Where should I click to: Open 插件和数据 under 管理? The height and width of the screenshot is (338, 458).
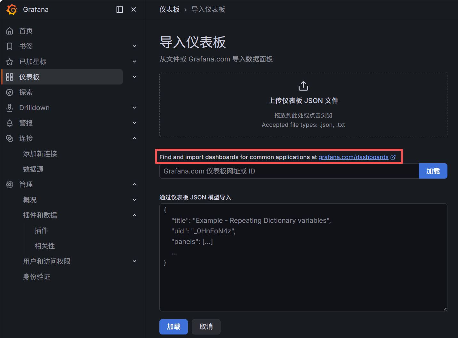click(40, 215)
